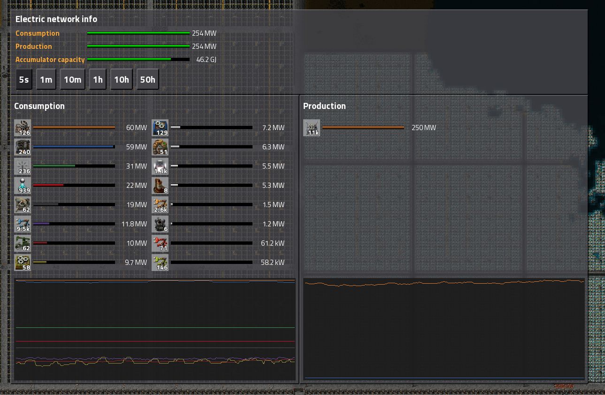Click the Accumulator capacity progress bar
This screenshot has width=605, height=395.
click(138, 60)
